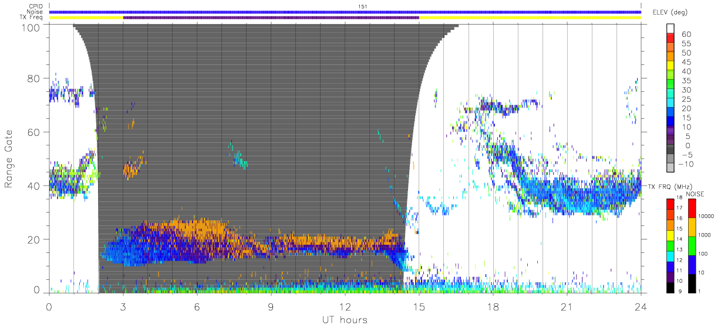
Task: Click the Range Gate tick label 80
Action: click(33, 78)
